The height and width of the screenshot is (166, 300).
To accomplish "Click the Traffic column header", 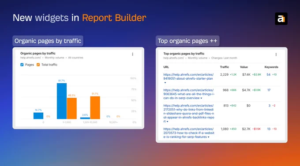I will (225, 67).
